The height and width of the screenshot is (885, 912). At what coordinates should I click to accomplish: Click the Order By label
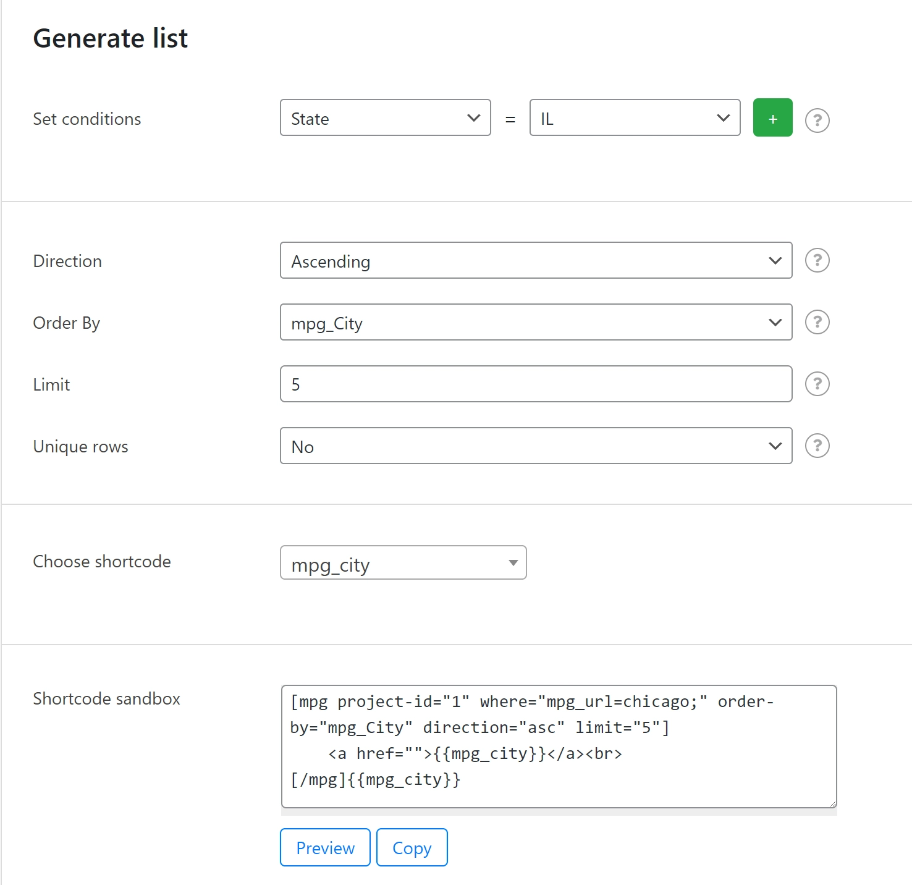pyautogui.click(x=67, y=323)
